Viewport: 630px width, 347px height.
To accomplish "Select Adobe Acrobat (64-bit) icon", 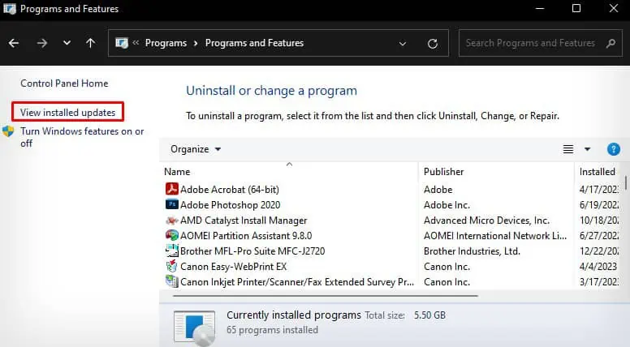I will 172,189.
